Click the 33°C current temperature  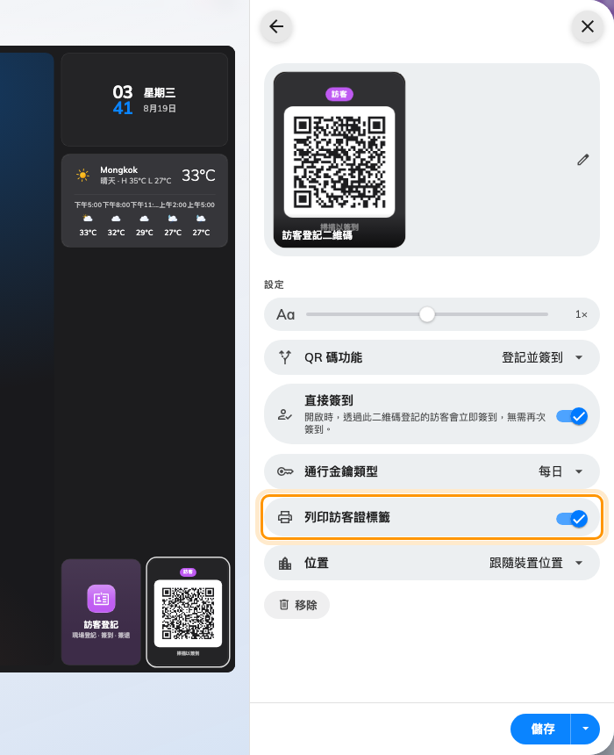coord(198,176)
